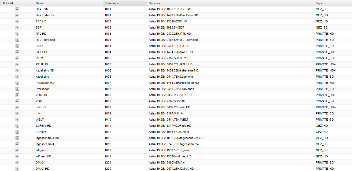Image resolution: width=352 pixels, height=171 pixels.
Task: Toggle the tagesschau24 row checkbox
Action: (17, 144)
